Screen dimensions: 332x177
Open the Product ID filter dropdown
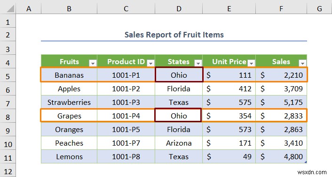tap(150, 63)
